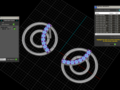Screen dimensions: 120x90
Task: Select the White Gold 10KX1 row
Action: coord(107,27)
